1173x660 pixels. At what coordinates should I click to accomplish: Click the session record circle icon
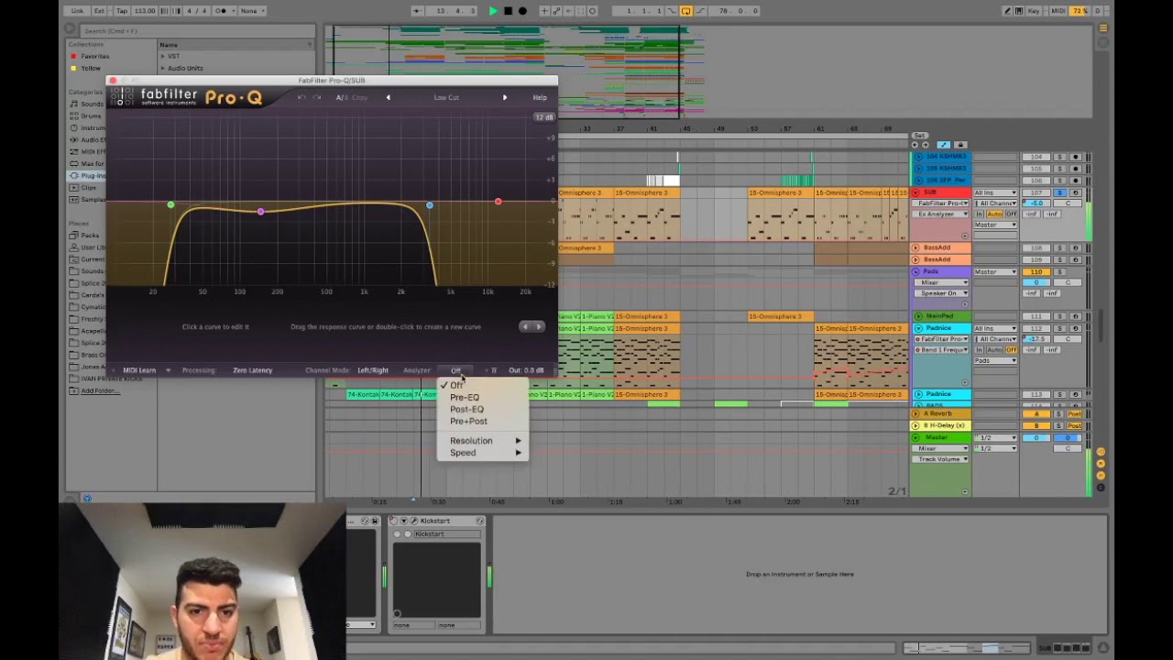pyautogui.click(x=592, y=11)
